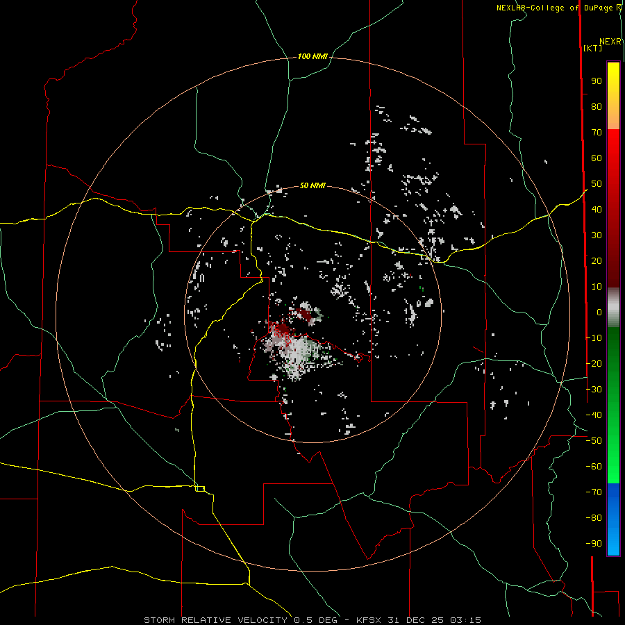625x625 pixels.
Task: Click the blue bottom segment of color bar
Action: (x=613, y=519)
